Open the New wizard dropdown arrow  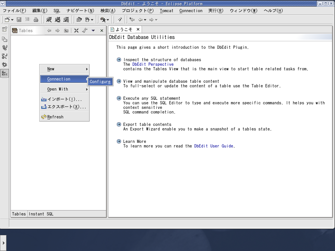point(12,20)
